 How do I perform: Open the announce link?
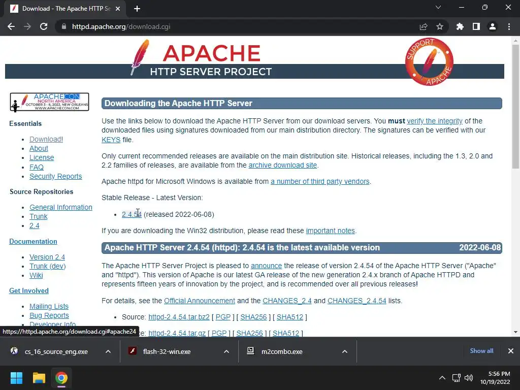tap(266, 266)
